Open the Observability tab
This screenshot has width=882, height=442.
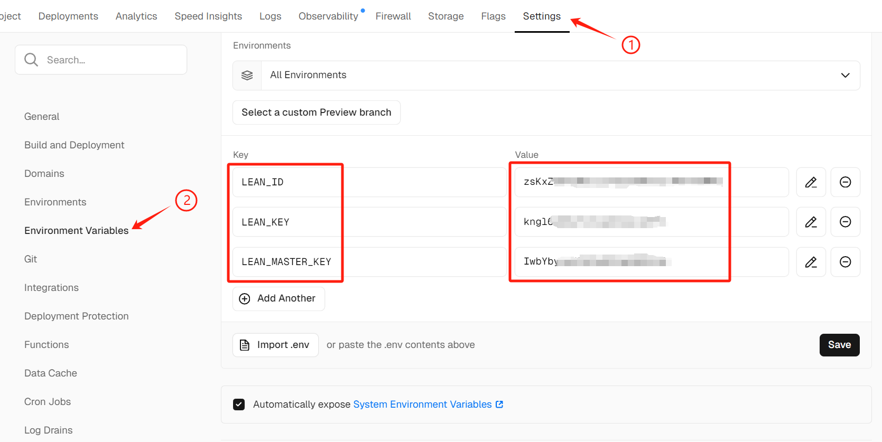point(328,16)
